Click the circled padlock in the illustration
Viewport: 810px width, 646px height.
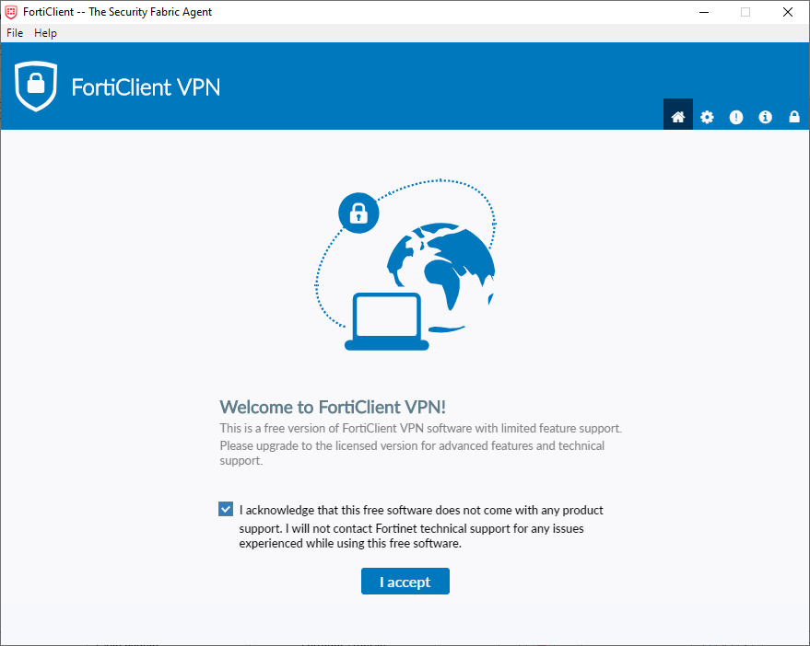(358, 213)
